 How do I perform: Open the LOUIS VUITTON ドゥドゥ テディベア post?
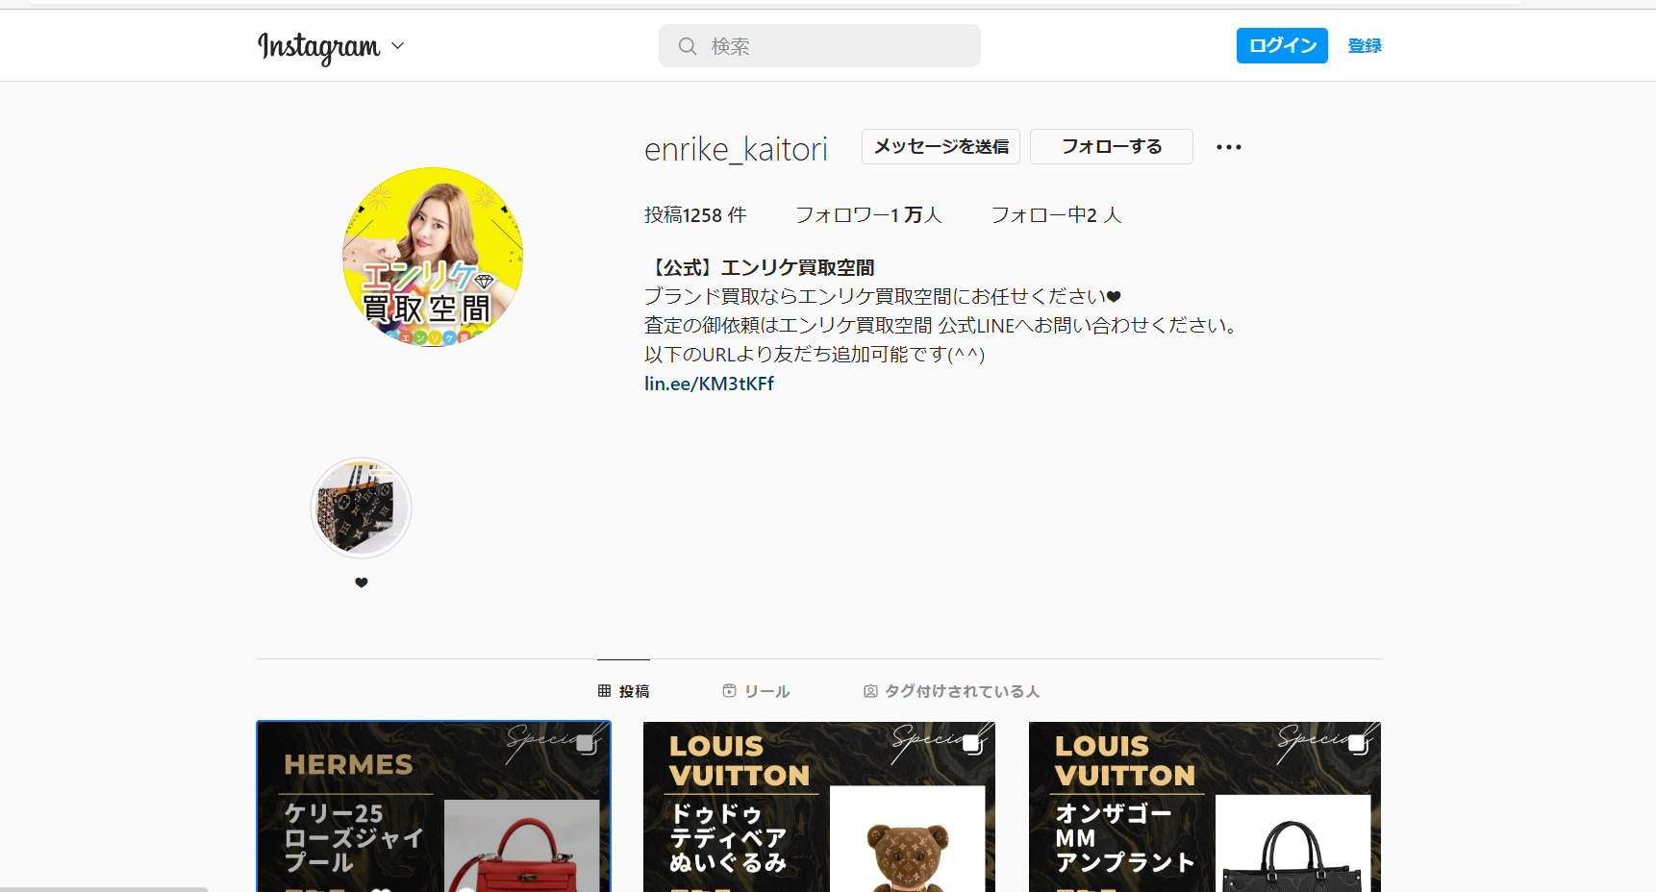click(819, 807)
